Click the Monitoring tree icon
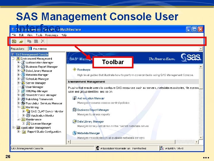Screen dimensions: 214x161 (x=23, y=107)
